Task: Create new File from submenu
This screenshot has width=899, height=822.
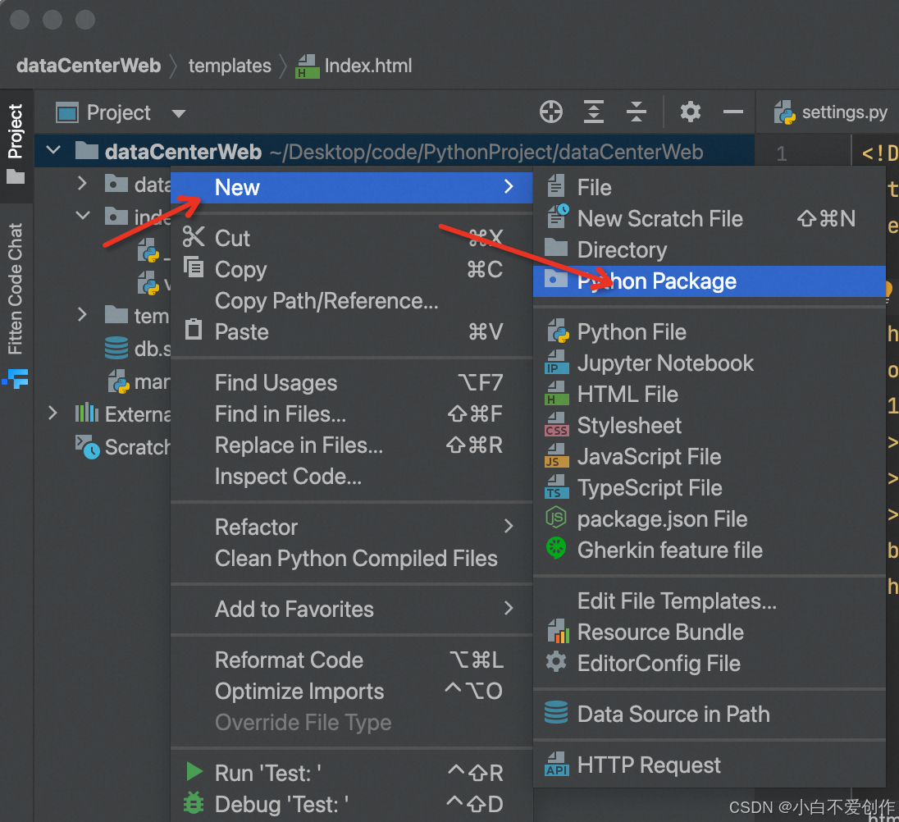Action: pyautogui.click(x=710, y=187)
